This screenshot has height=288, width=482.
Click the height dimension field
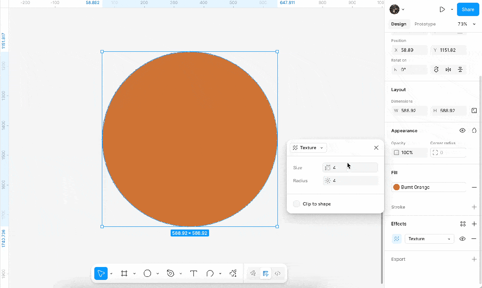point(448,111)
